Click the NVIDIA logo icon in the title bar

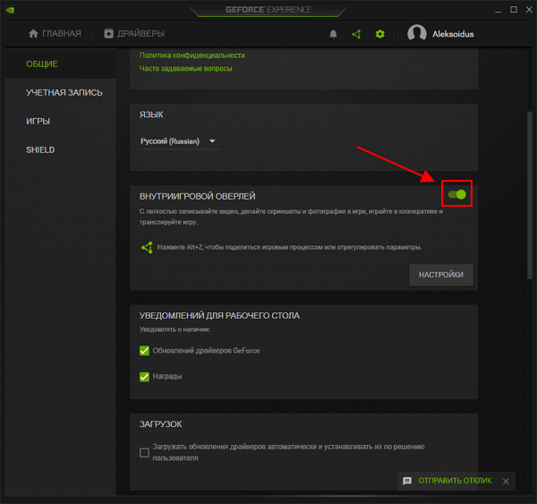(10, 10)
